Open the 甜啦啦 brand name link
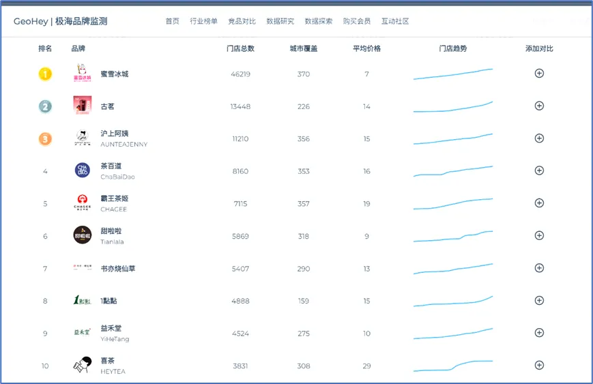 pos(111,231)
